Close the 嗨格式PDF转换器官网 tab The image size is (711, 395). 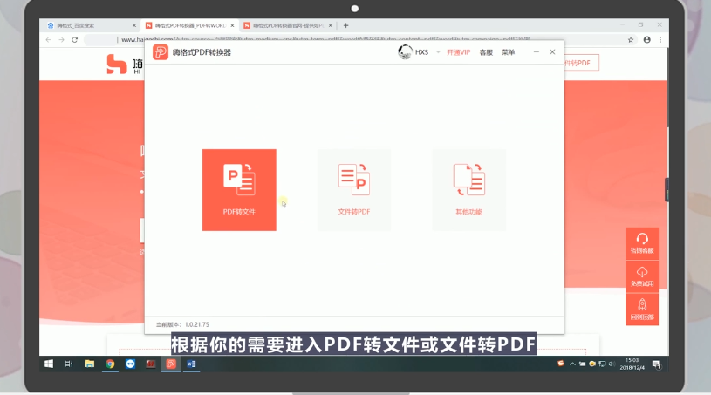click(330, 25)
